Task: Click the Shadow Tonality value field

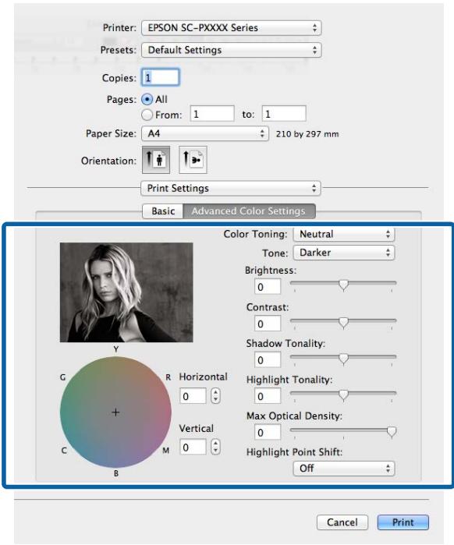Action: pos(268,360)
